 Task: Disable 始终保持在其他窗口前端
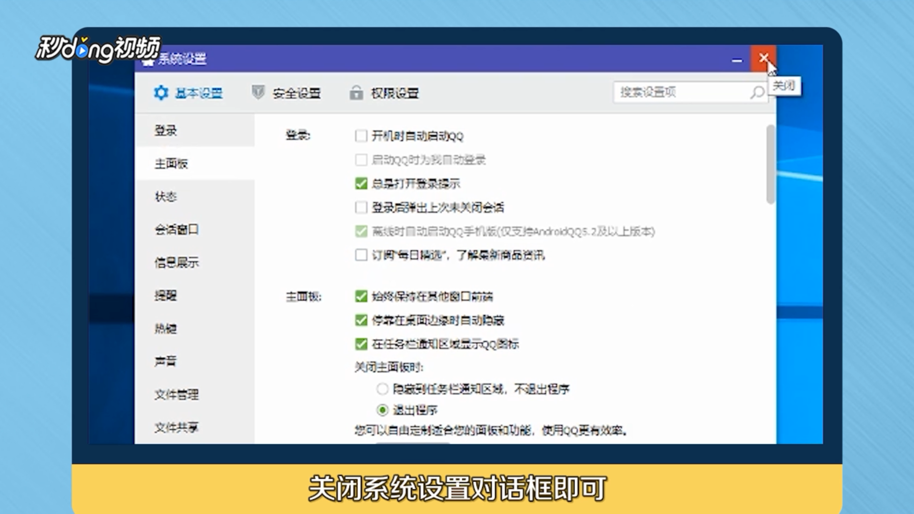[x=360, y=297]
